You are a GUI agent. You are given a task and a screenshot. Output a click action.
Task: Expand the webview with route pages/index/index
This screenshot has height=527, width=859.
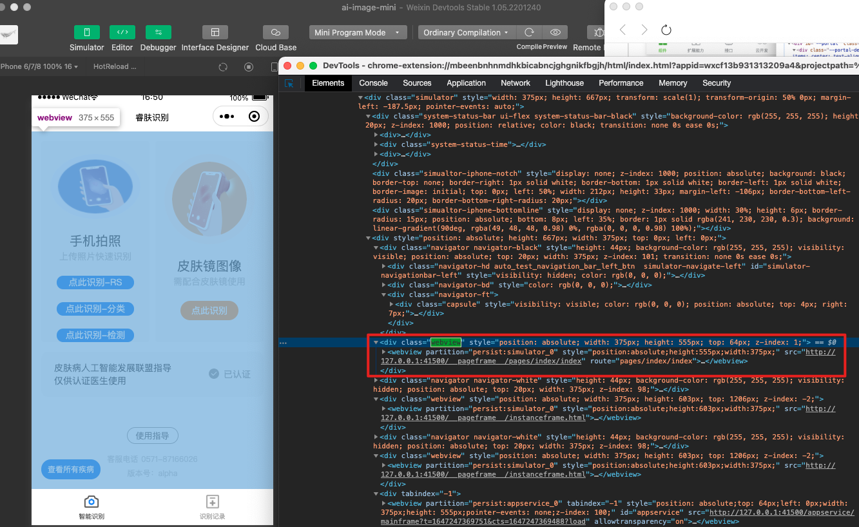384,352
